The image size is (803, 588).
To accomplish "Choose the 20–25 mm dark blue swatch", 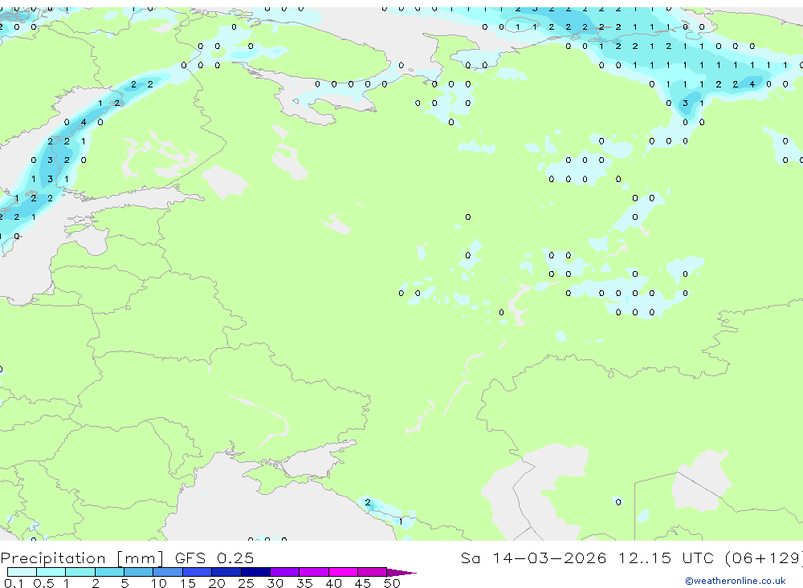I will point(226,572).
